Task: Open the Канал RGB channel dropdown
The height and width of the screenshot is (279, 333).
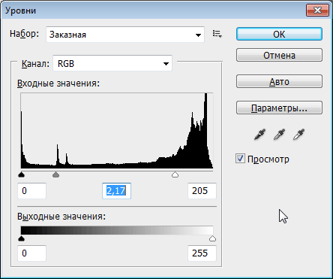Action: (112, 63)
